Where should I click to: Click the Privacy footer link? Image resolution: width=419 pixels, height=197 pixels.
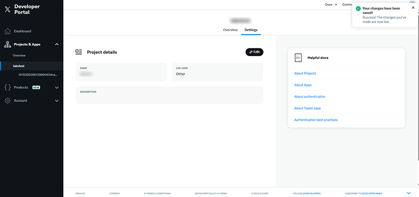[81, 194]
